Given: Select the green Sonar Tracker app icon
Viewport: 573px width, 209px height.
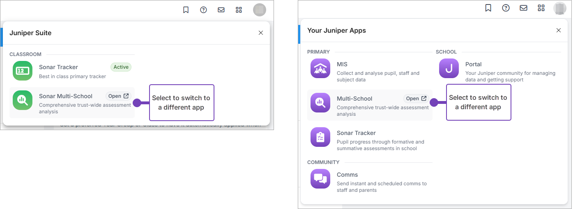Looking at the screenshot, I should (23, 71).
